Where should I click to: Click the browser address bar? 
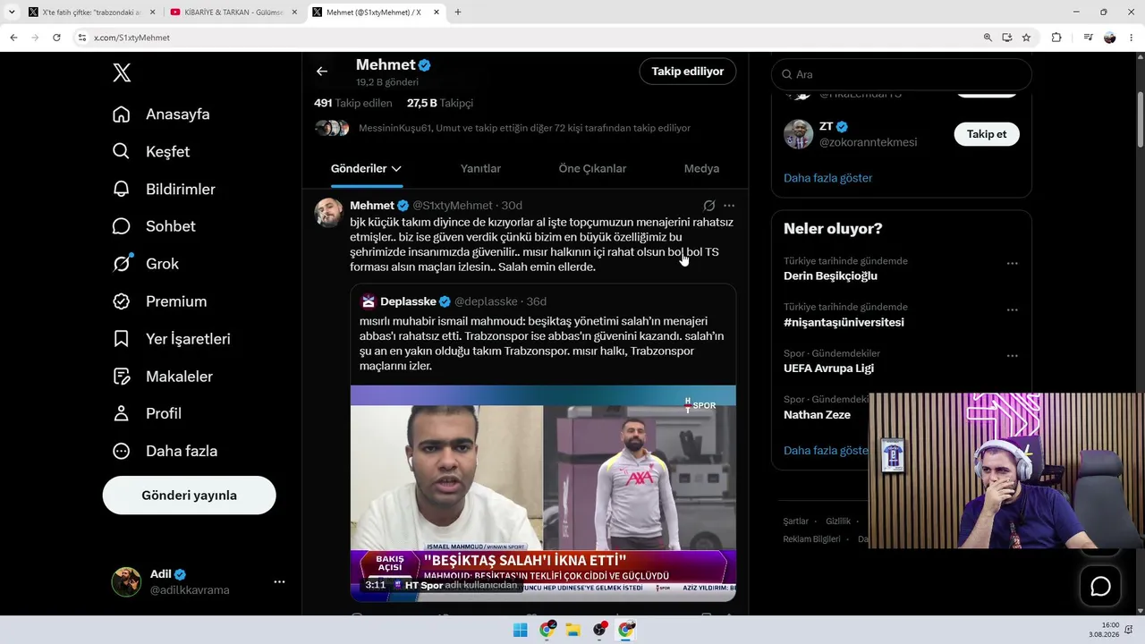pos(528,38)
